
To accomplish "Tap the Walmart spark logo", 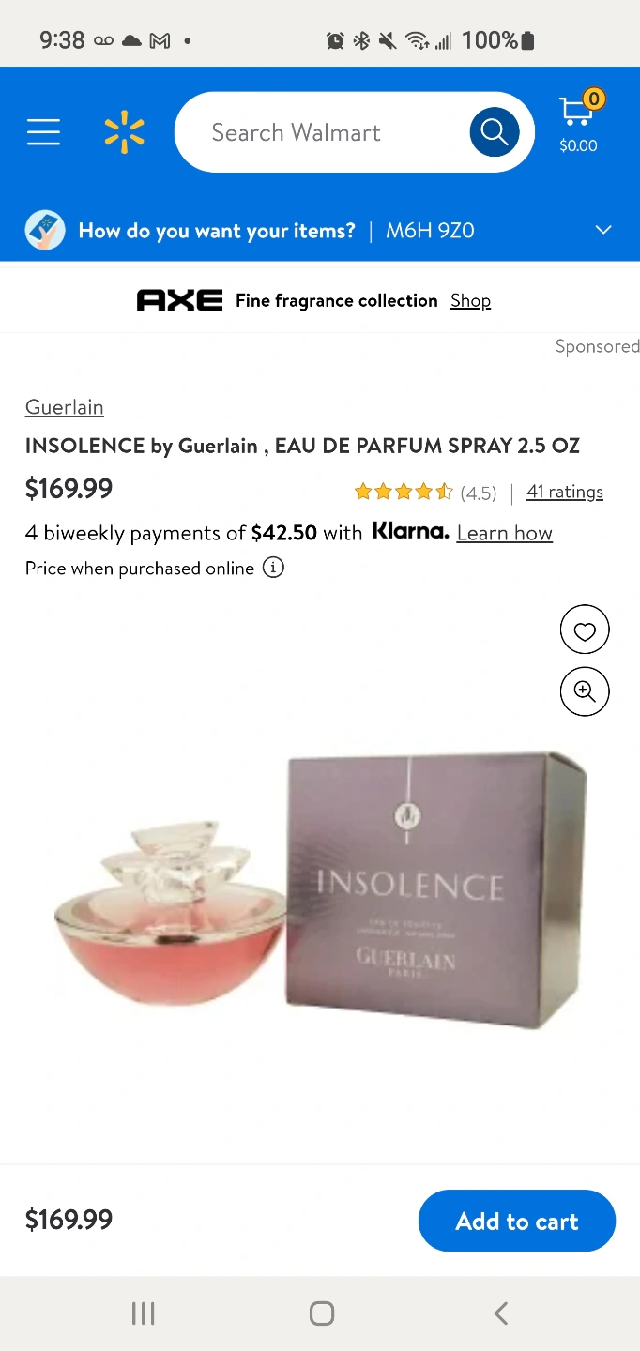I will [x=125, y=132].
